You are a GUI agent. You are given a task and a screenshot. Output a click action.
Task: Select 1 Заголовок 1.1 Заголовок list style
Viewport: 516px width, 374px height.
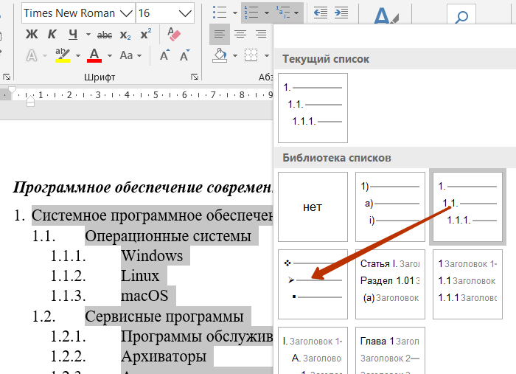click(x=467, y=284)
